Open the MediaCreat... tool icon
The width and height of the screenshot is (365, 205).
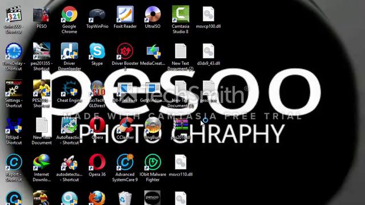point(153,51)
